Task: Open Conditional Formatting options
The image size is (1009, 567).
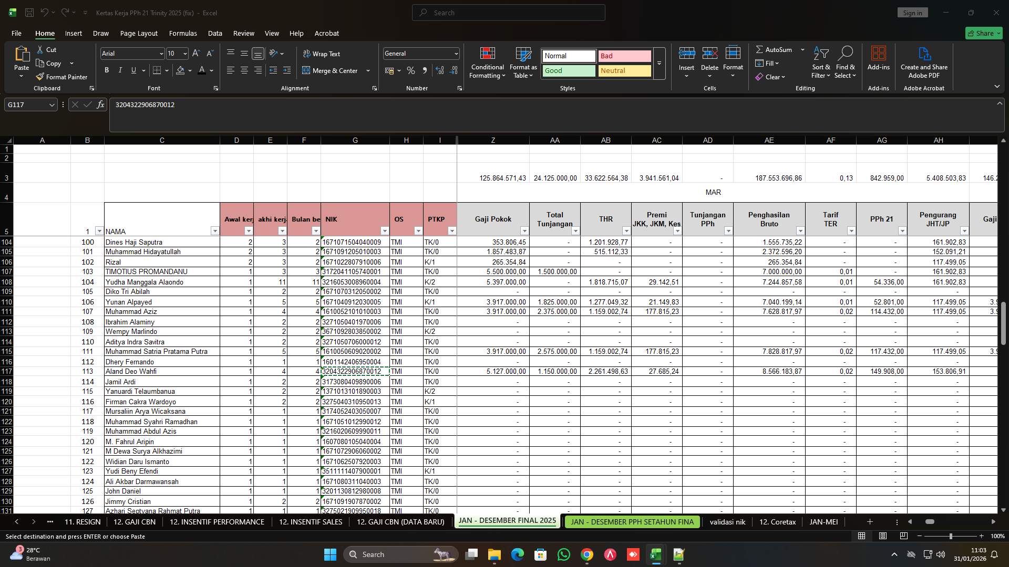Action: 487,63
